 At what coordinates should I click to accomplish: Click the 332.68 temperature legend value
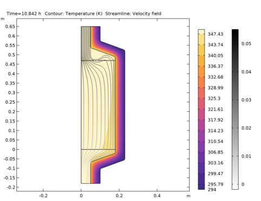click(216, 77)
